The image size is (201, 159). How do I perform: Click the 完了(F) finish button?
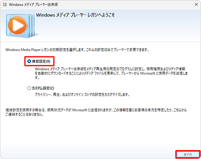pos(188,155)
